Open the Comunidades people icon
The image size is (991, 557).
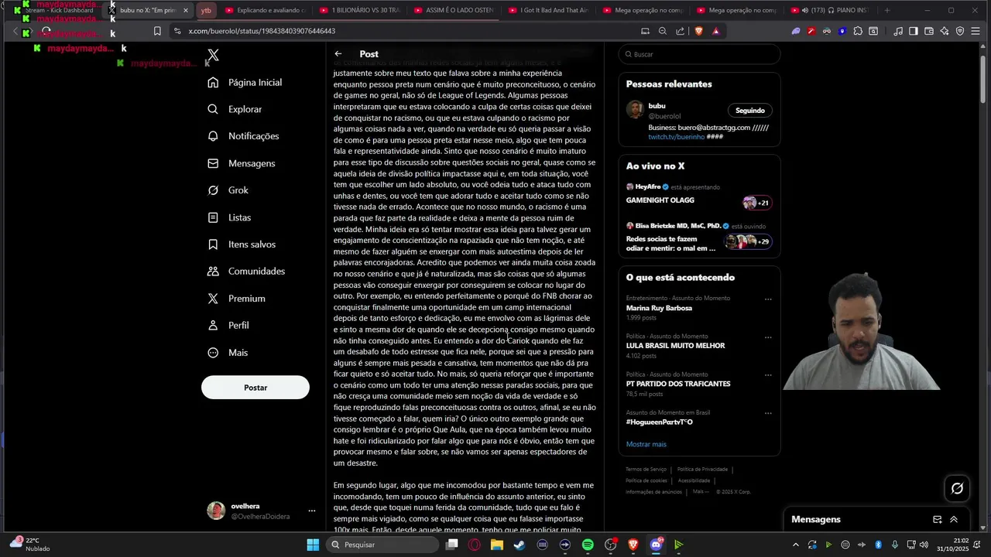[213, 272]
